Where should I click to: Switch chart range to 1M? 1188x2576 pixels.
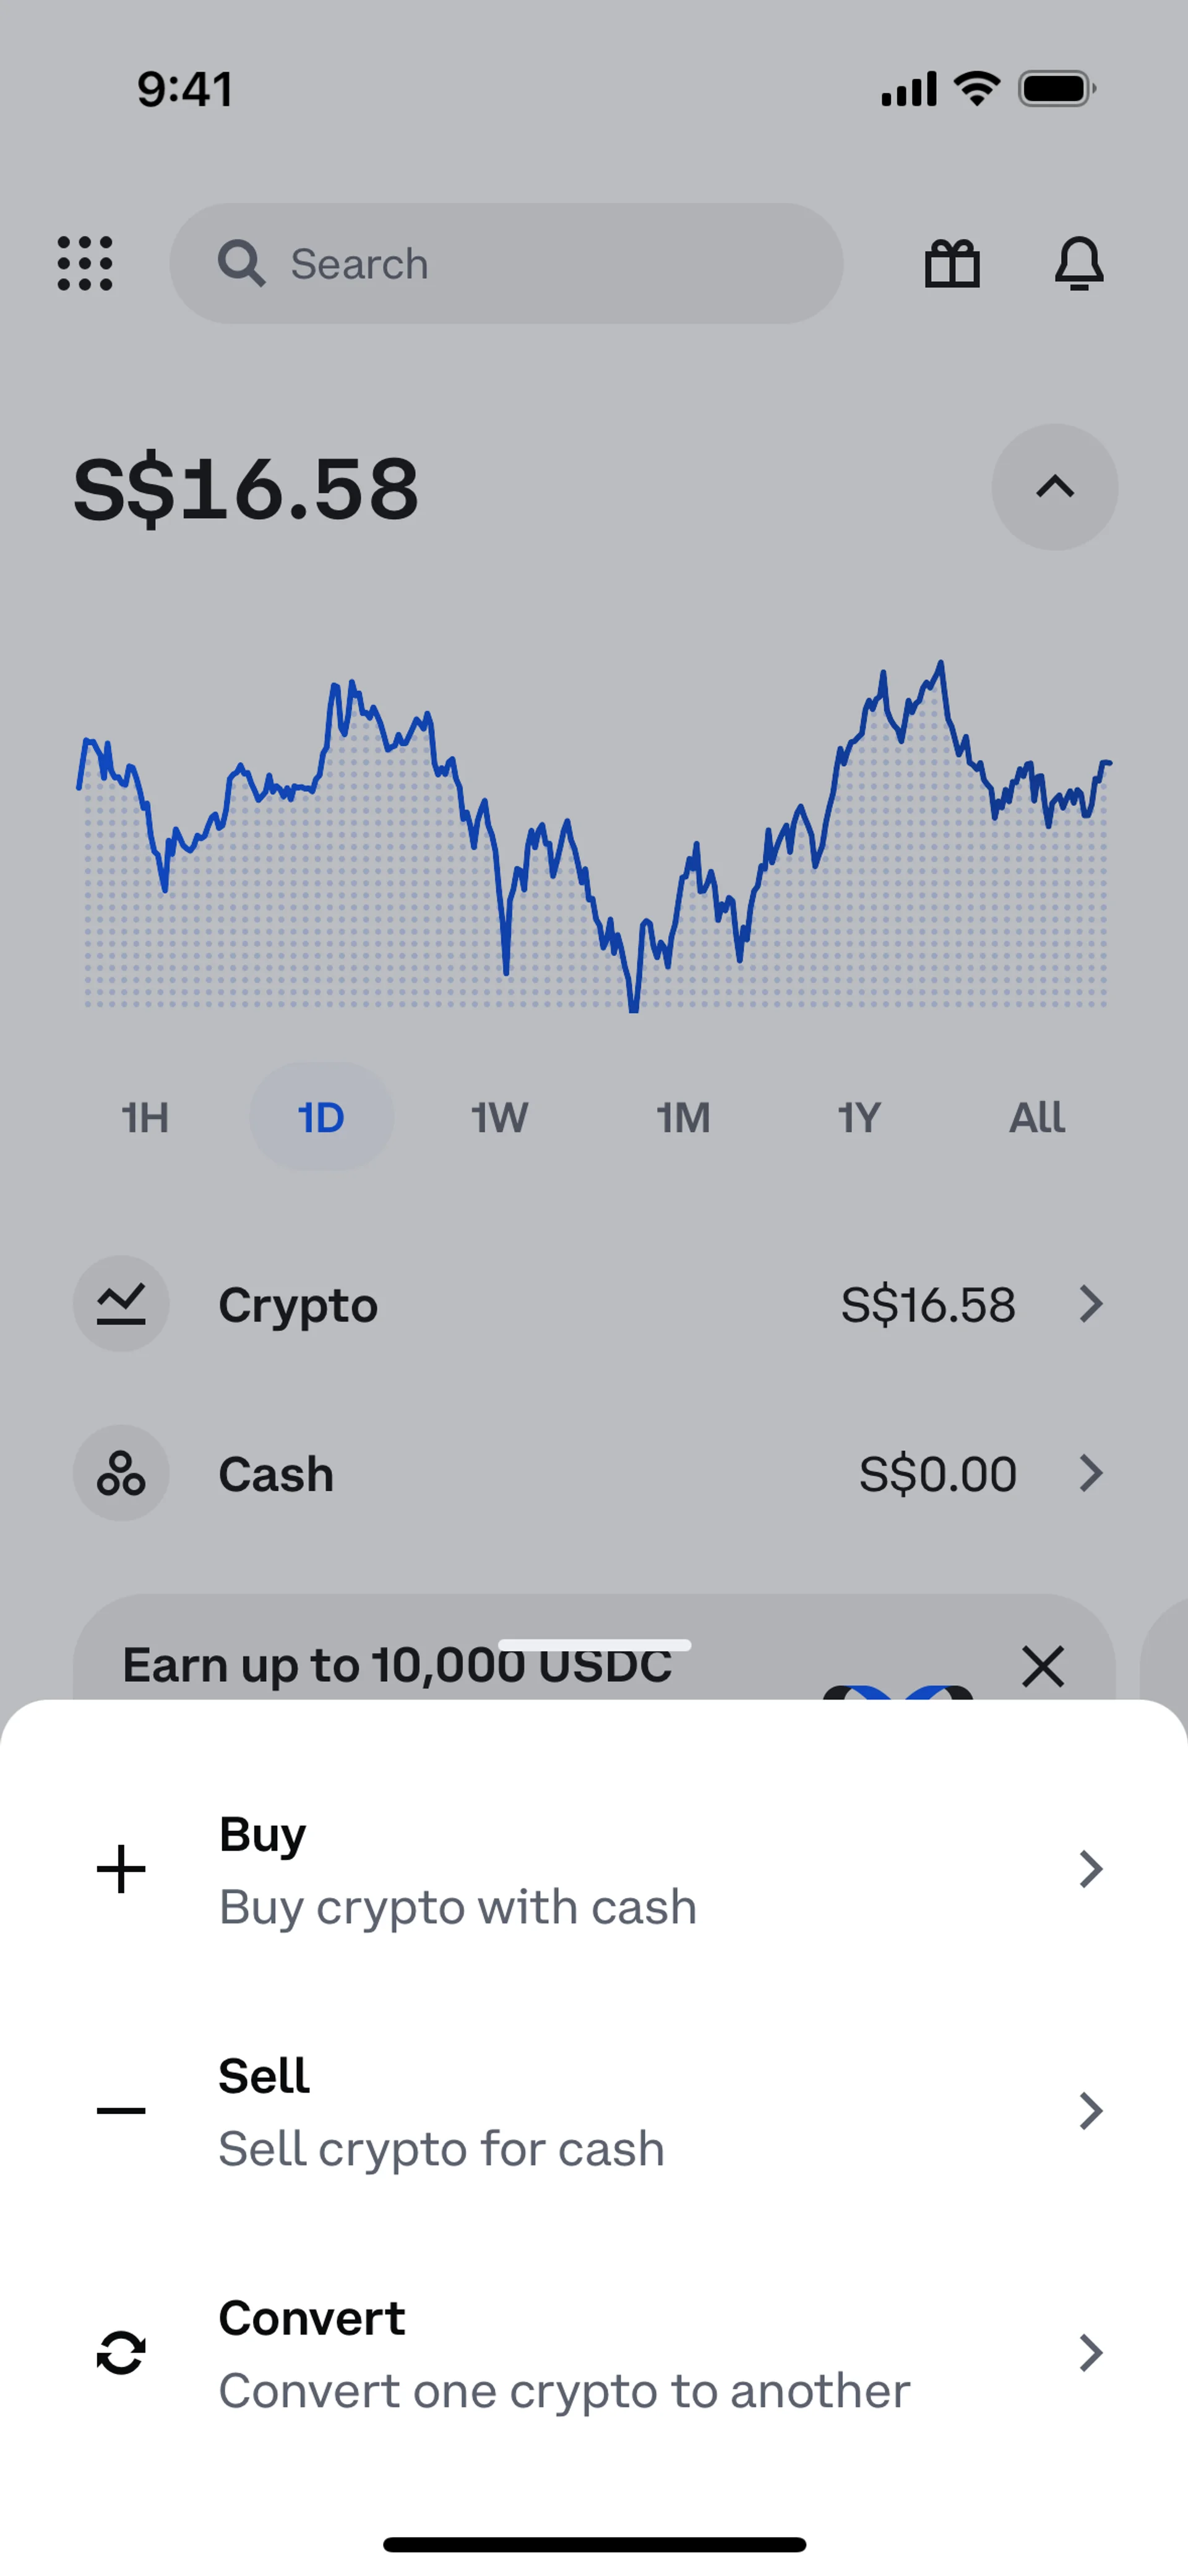point(683,1117)
